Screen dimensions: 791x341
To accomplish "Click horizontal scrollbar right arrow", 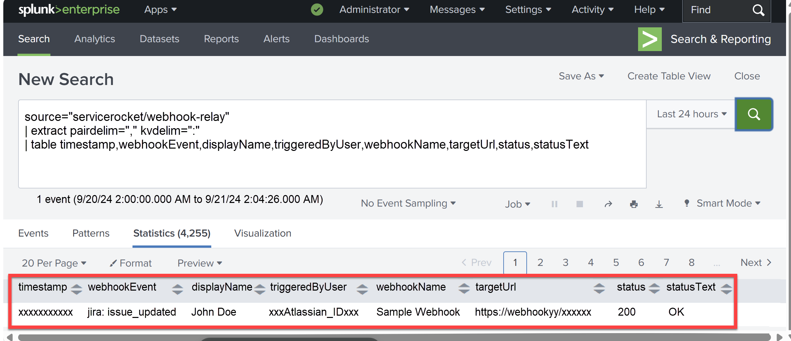I will point(779,337).
